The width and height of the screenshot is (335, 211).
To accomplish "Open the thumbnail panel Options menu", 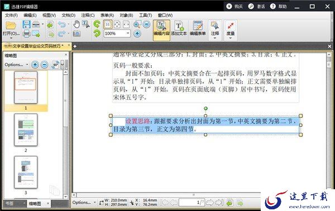I will (16, 65).
